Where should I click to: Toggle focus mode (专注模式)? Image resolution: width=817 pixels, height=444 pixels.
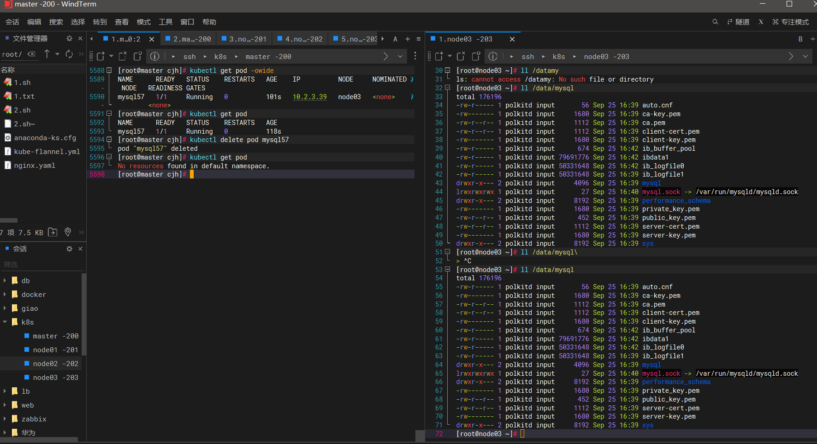coord(790,22)
